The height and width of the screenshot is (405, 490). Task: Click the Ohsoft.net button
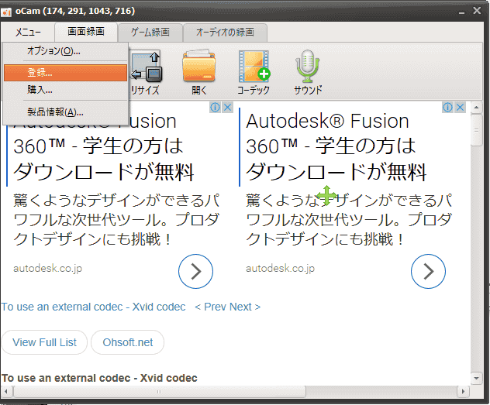coord(127,342)
